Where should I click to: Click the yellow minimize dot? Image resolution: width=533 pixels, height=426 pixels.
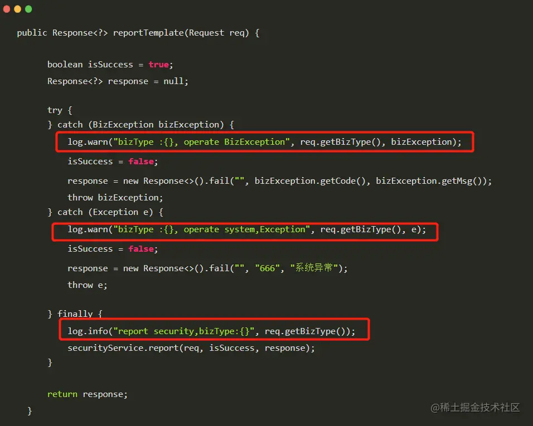tap(18, 9)
